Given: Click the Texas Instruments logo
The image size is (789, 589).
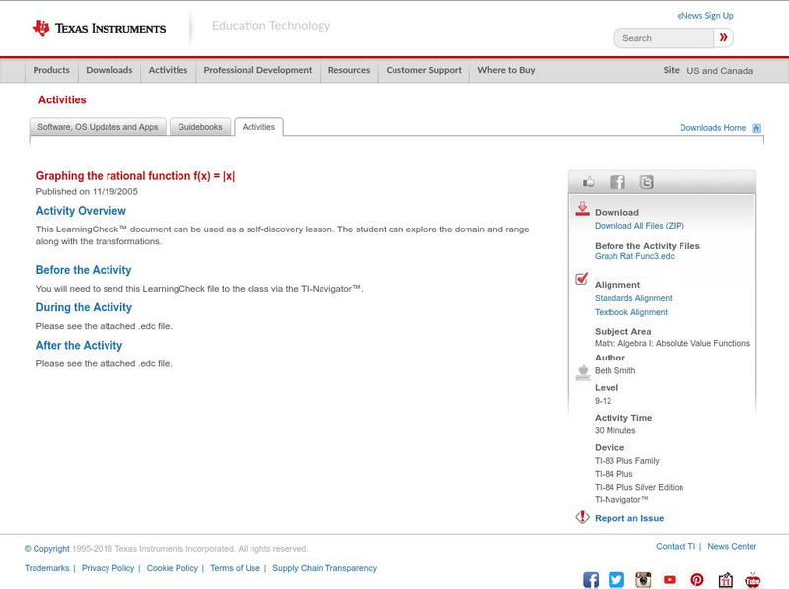Looking at the screenshot, I should tap(100, 29).
